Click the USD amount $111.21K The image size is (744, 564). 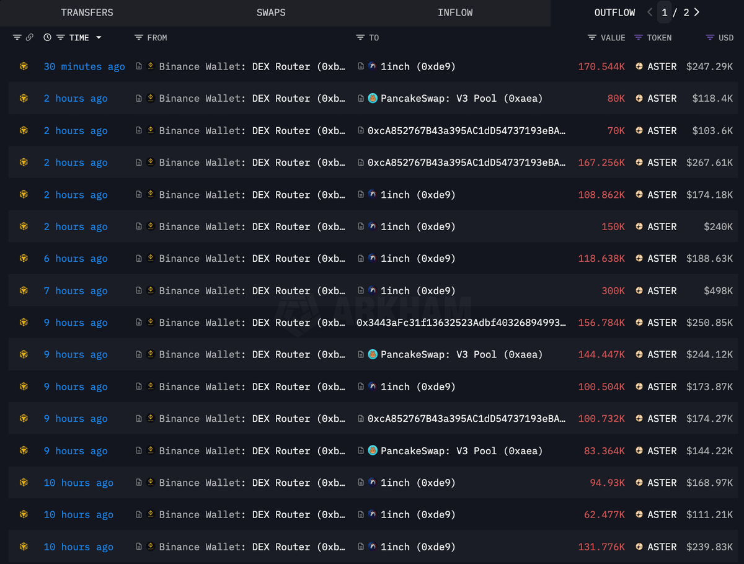click(710, 514)
